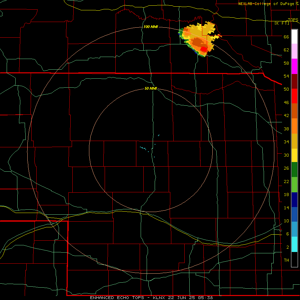300x300 pixels.
Task: Click legend value "38"
Action: click(x=286, y=129)
